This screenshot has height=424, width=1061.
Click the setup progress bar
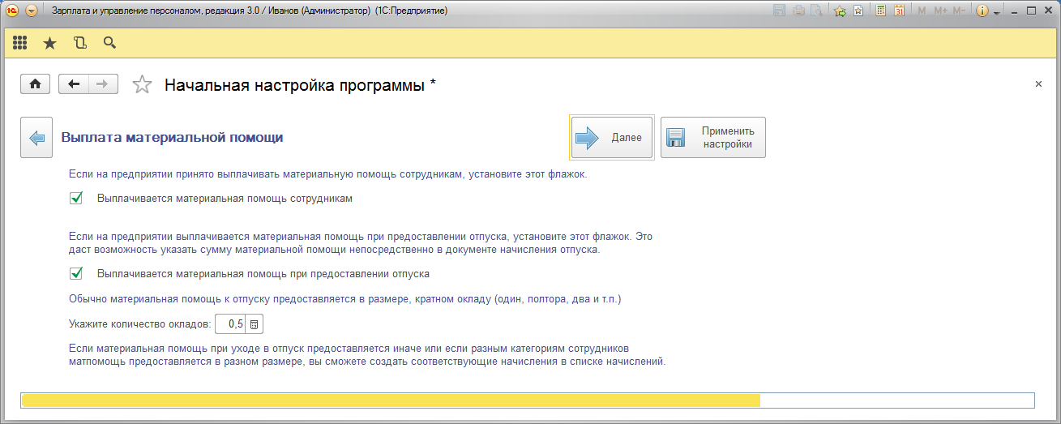coord(527,400)
